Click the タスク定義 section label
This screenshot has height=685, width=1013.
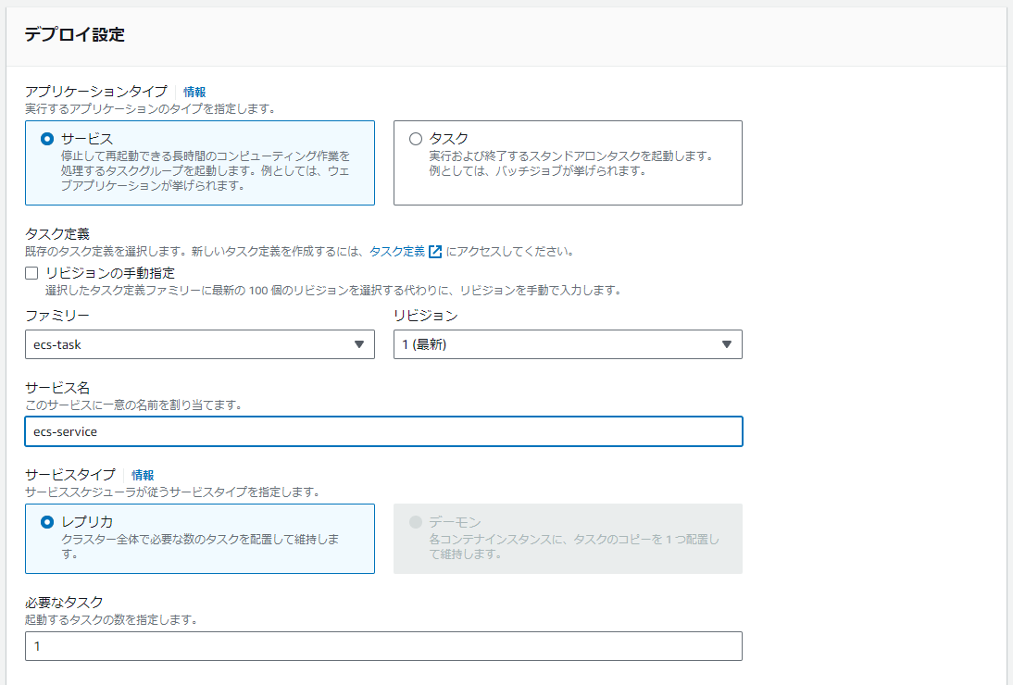pyautogui.click(x=57, y=233)
